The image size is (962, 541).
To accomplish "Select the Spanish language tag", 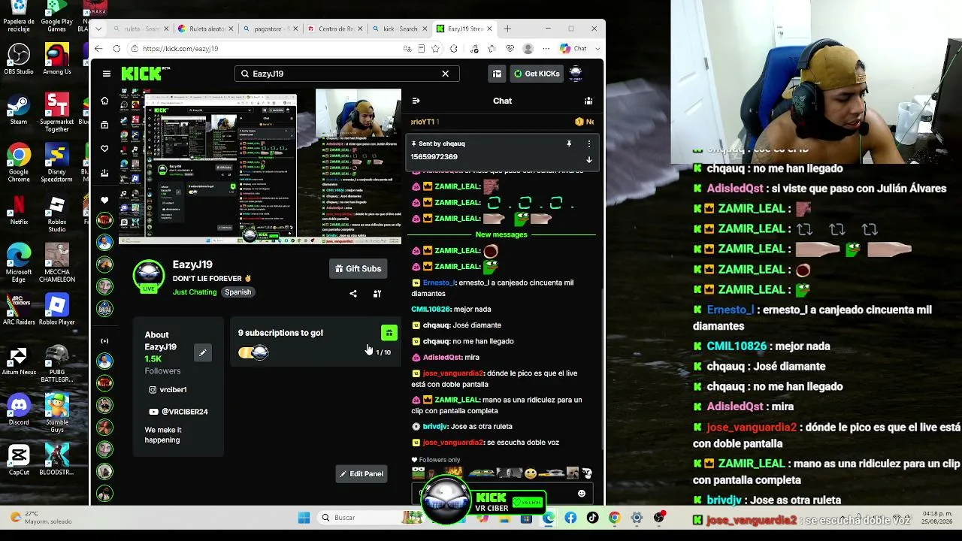I will pyautogui.click(x=237, y=292).
